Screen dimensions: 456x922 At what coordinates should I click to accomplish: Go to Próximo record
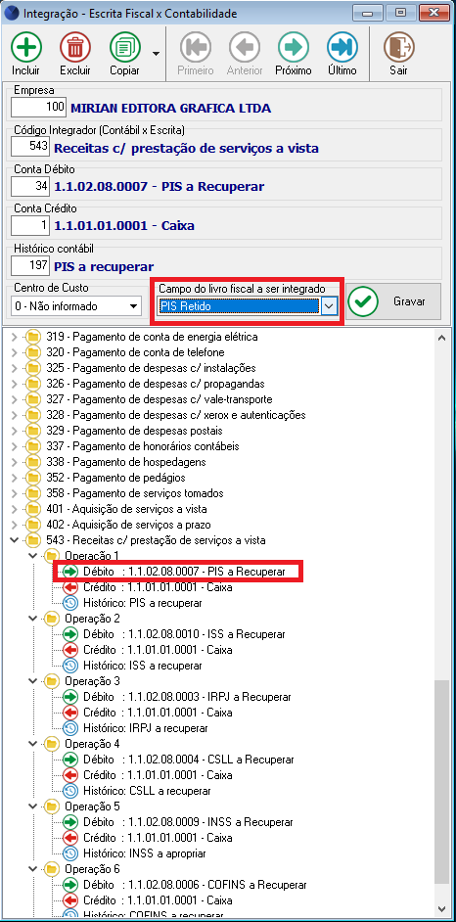click(294, 47)
